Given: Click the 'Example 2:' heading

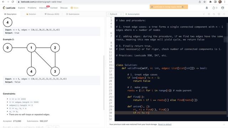Looking at the screenshot, I should [x=9, y=39].
